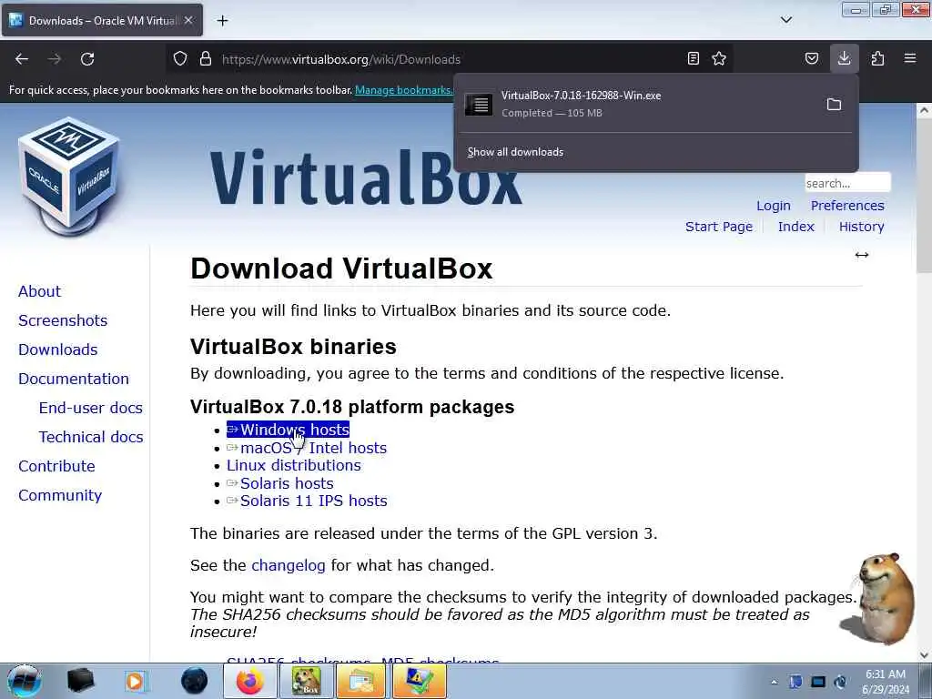Open the warning monitor taskbar icon
This screenshot has width=932, height=699.
419,681
